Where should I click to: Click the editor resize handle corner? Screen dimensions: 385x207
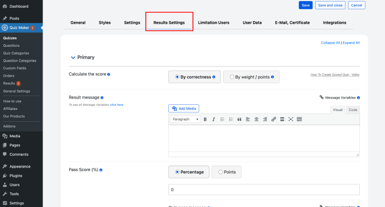click(357, 155)
